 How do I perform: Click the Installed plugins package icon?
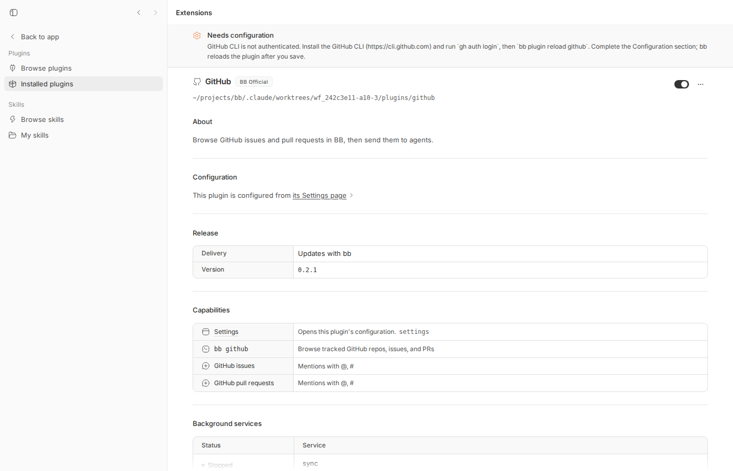click(13, 84)
